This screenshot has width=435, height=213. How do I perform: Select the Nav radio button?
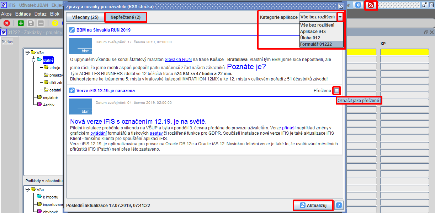pos(4,41)
